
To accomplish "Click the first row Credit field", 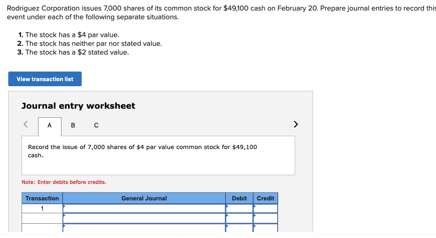I will tap(266, 208).
